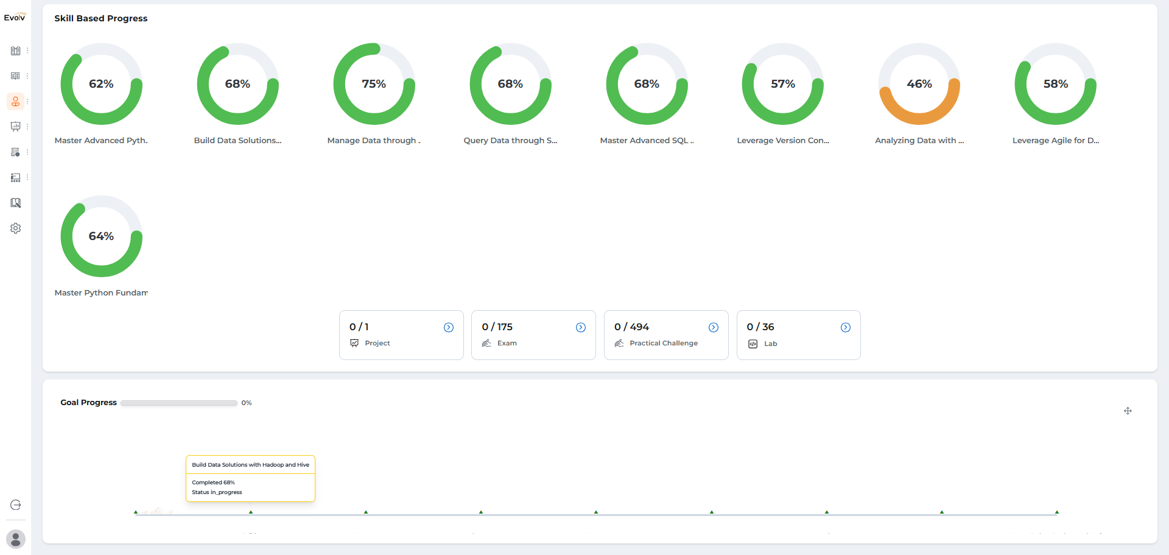Image resolution: width=1169 pixels, height=555 pixels.
Task: Click the logout icon in sidebar
Action: coord(16,504)
